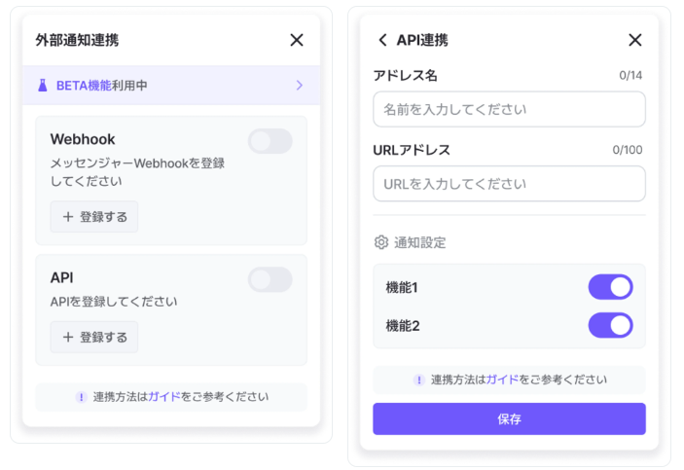Viewport: 684px width, 470px height.
Task: Enable the Webhook toggle
Action: pyautogui.click(x=270, y=141)
